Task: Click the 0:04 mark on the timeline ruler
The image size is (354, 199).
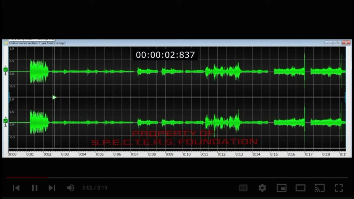Action: coord(82,154)
